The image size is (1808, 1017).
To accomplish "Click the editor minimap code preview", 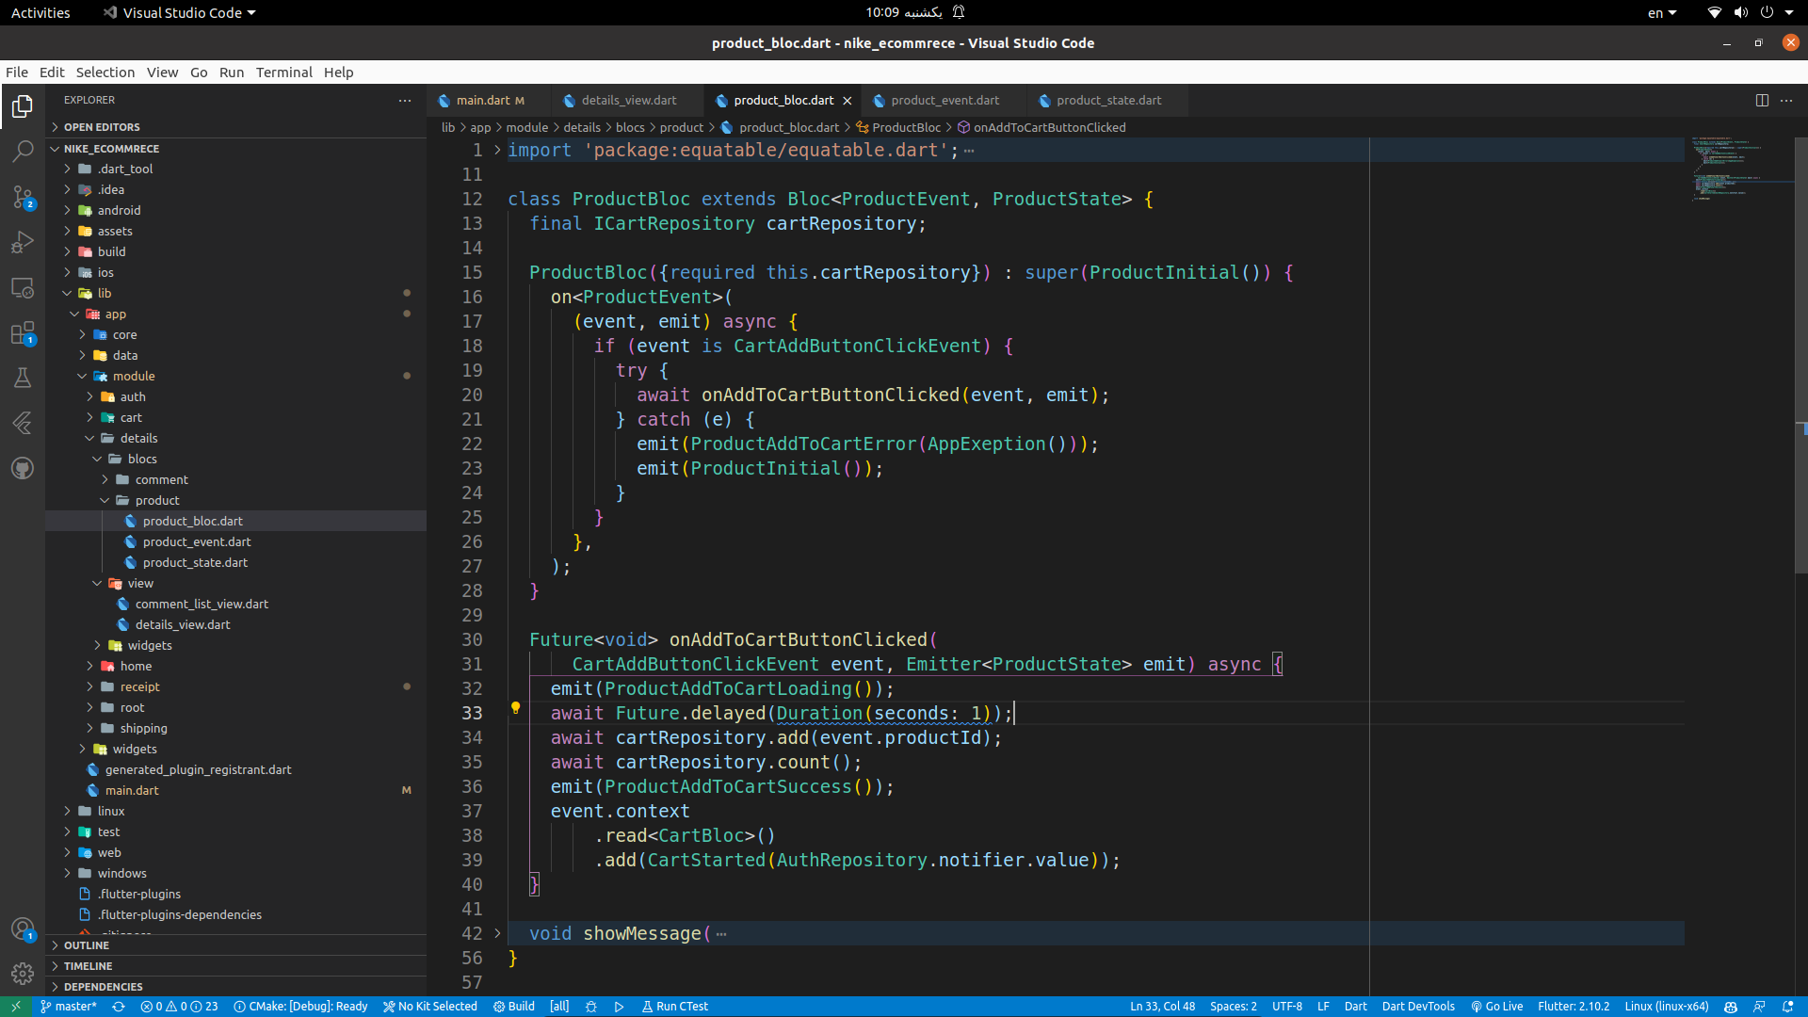I will (1738, 169).
